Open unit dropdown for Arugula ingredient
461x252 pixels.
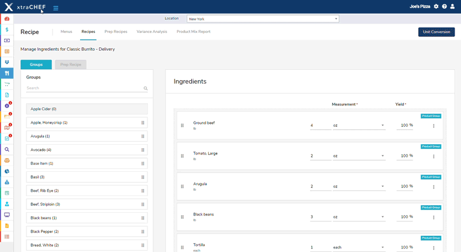pyautogui.click(x=359, y=187)
